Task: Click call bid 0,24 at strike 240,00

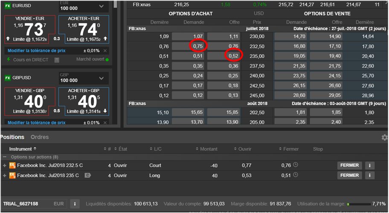Action: [x=188, y=76]
